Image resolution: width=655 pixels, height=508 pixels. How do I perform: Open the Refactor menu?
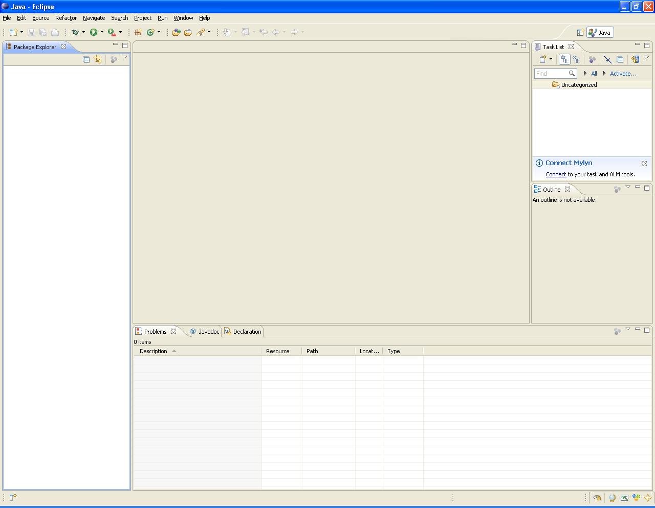pos(65,18)
